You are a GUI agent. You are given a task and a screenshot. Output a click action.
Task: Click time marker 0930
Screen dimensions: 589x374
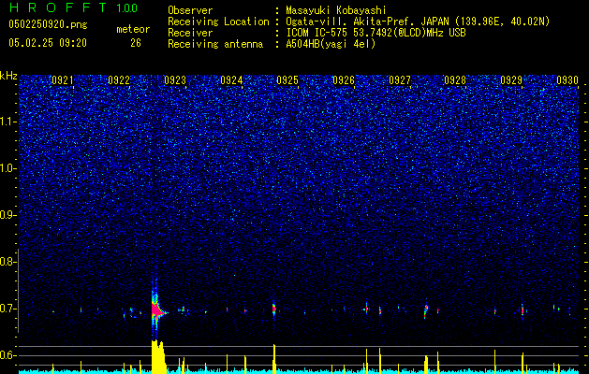567,80
